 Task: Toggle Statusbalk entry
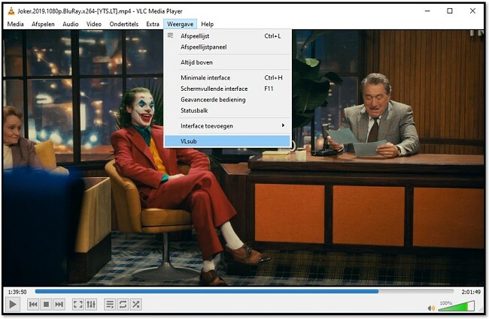click(x=228, y=110)
